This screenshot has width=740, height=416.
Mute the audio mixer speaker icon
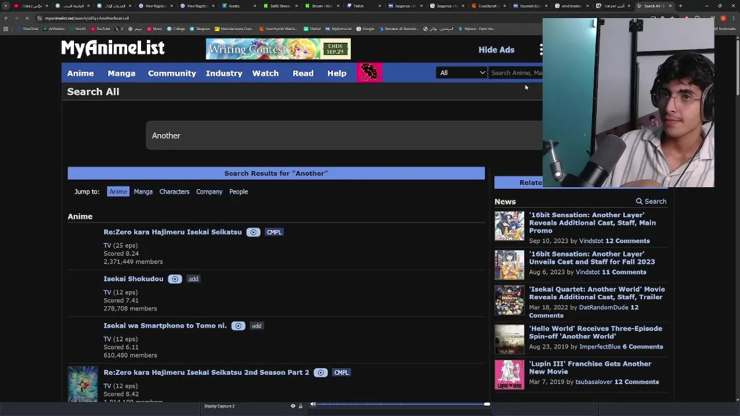coord(313,404)
